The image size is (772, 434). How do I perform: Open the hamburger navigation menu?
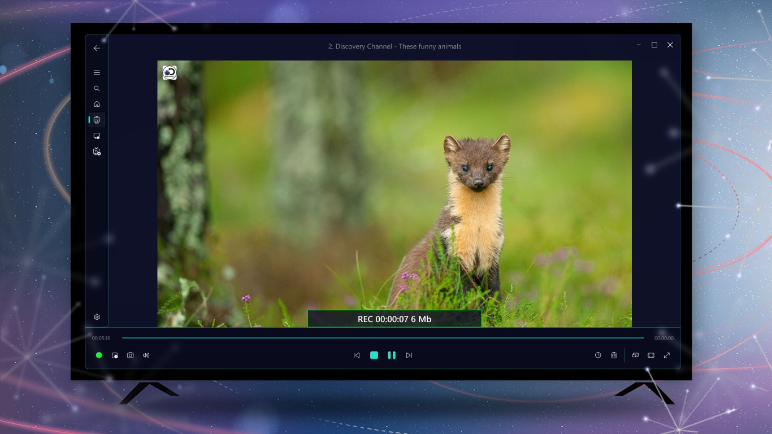[97, 72]
